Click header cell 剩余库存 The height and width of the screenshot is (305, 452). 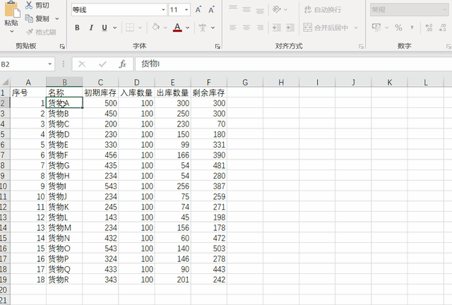209,92
